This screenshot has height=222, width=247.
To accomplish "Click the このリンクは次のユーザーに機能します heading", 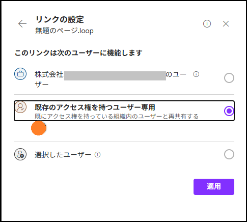I will click(78, 53).
